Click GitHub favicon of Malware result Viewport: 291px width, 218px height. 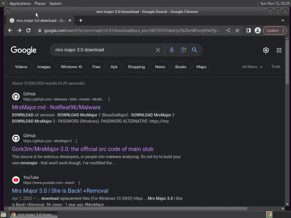(x=16, y=97)
